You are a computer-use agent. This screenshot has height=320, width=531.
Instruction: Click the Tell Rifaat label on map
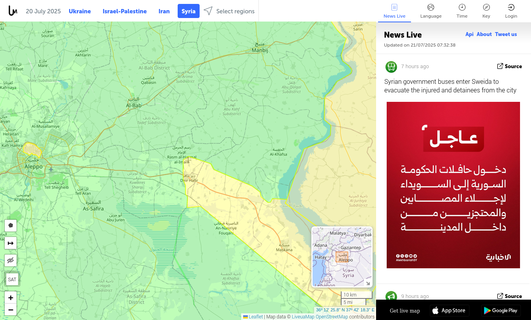click(14, 67)
